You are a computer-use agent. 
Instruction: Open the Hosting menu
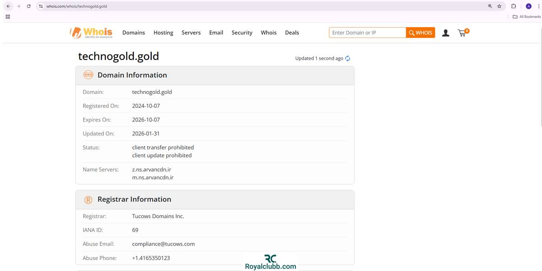click(x=163, y=33)
